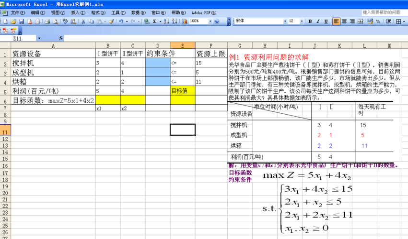Open Excel Help with the question mark icon
Viewport: 408px width, 239px height.
217,22
